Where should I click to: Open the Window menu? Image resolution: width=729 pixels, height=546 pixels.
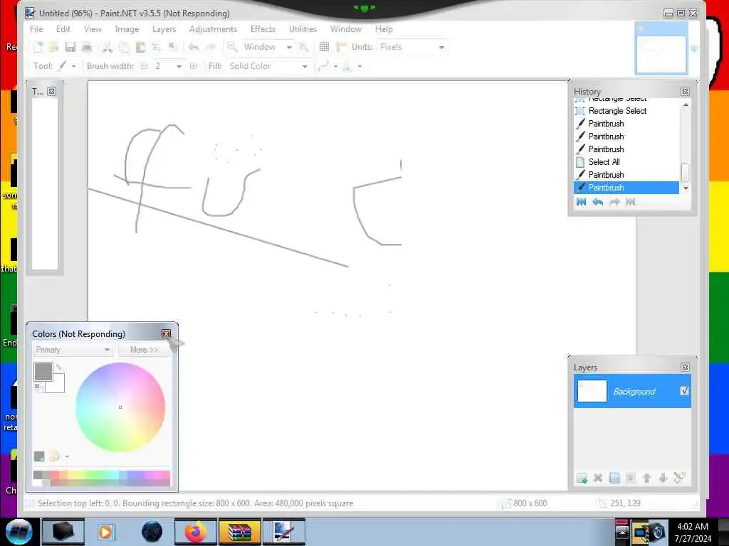(345, 28)
